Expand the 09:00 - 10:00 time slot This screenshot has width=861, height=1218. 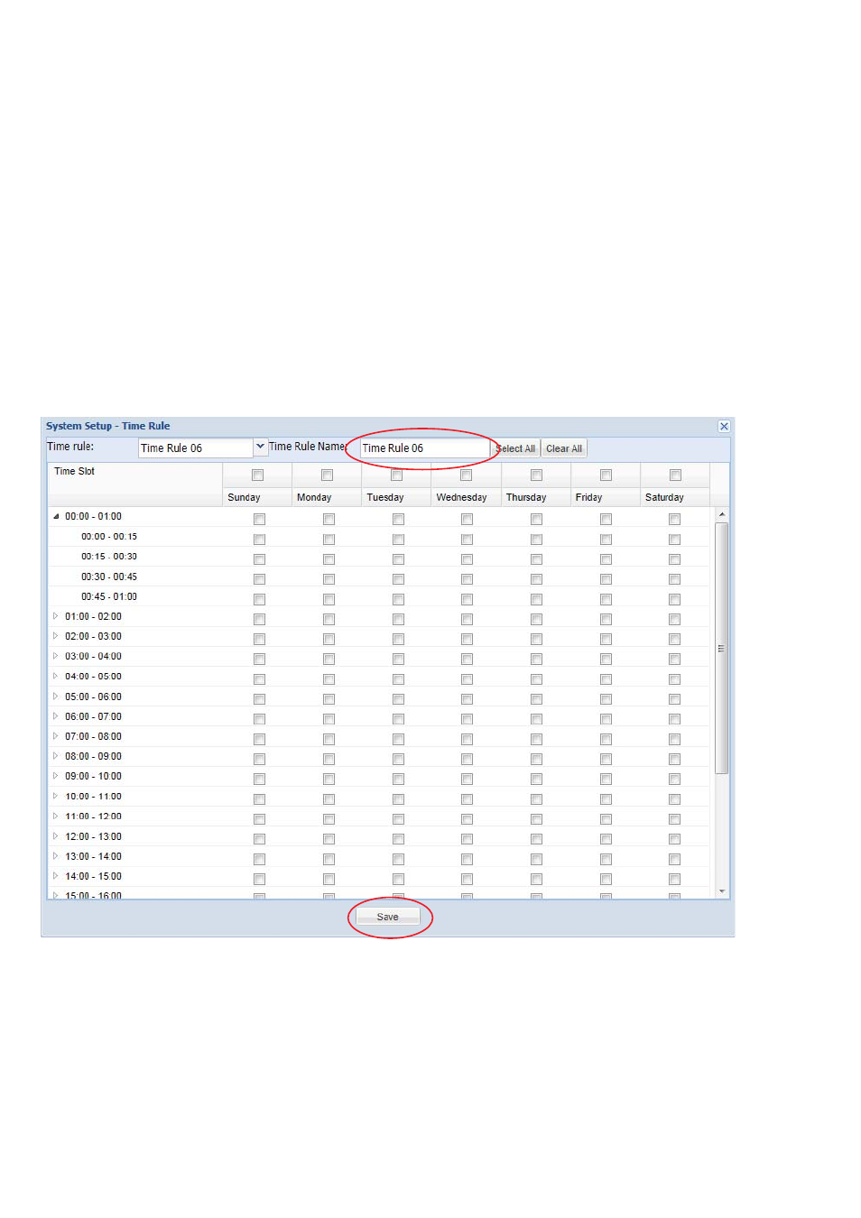(56, 777)
